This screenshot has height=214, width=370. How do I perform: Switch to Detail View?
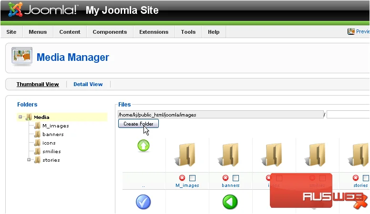88,84
